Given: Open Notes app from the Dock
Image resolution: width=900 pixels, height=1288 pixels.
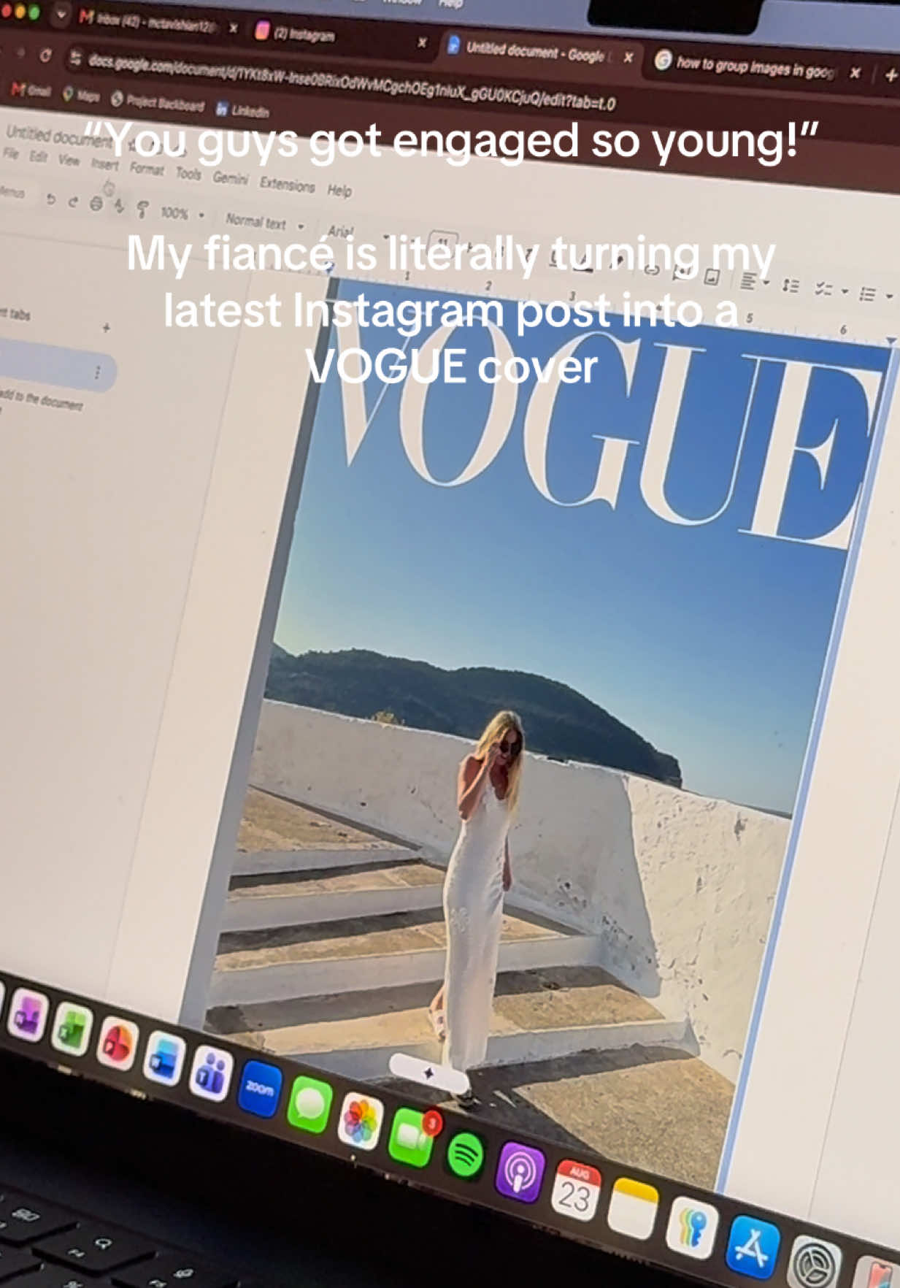Looking at the screenshot, I should point(632,1209).
